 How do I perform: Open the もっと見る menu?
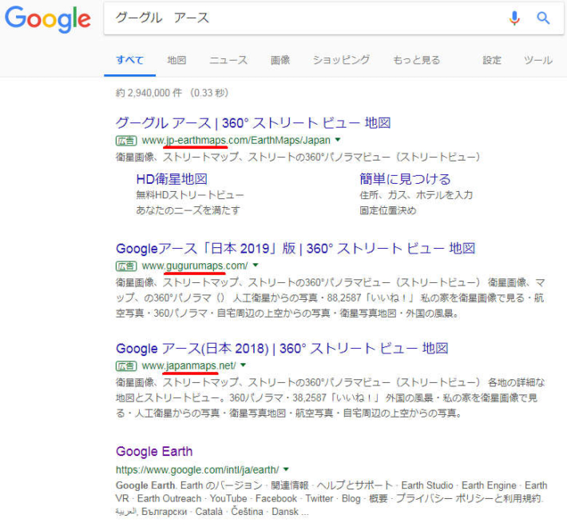[x=417, y=60]
